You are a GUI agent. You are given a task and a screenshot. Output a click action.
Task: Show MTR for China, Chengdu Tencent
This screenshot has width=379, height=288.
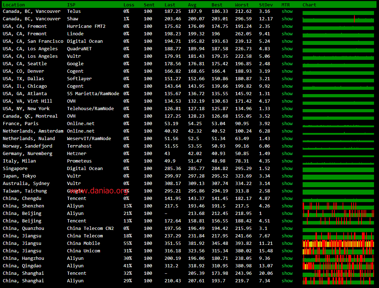[x=287, y=199]
